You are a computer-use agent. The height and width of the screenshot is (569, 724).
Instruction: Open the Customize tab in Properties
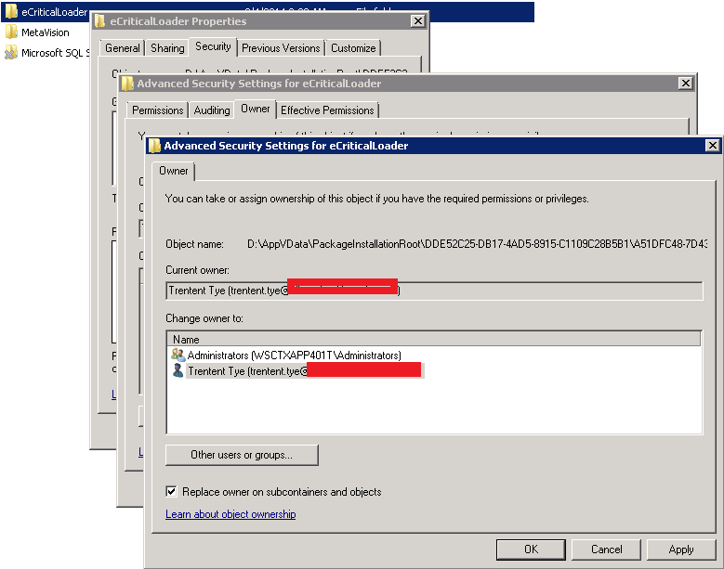[353, 48]
